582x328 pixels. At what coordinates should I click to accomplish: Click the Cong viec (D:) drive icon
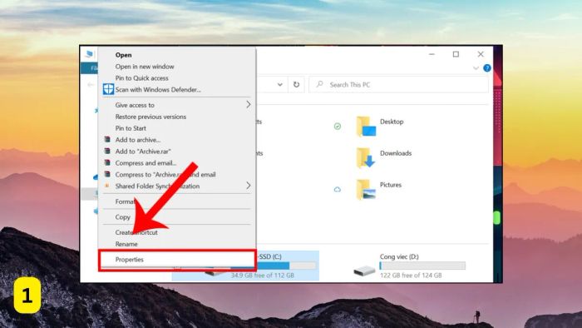tap(364, 271)
